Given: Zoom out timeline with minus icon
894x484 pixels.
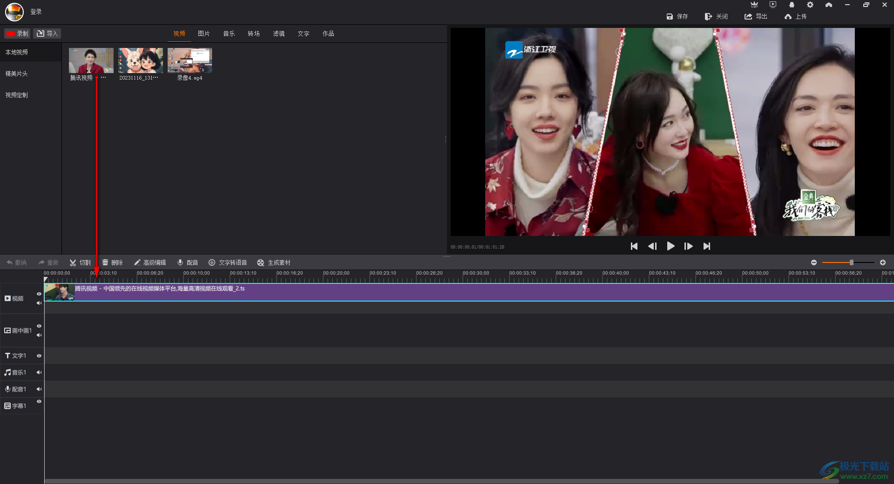Looking at the screenshot, I should point(814,262).
